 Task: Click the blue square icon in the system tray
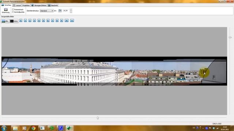click(x=207, y=128)
